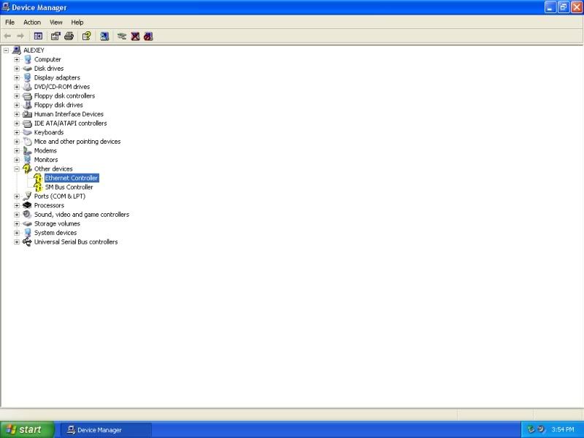Expand the IDE ATA/ATAPI controllers node
This screenshot has width=584, height=438.
click(17, 123)
